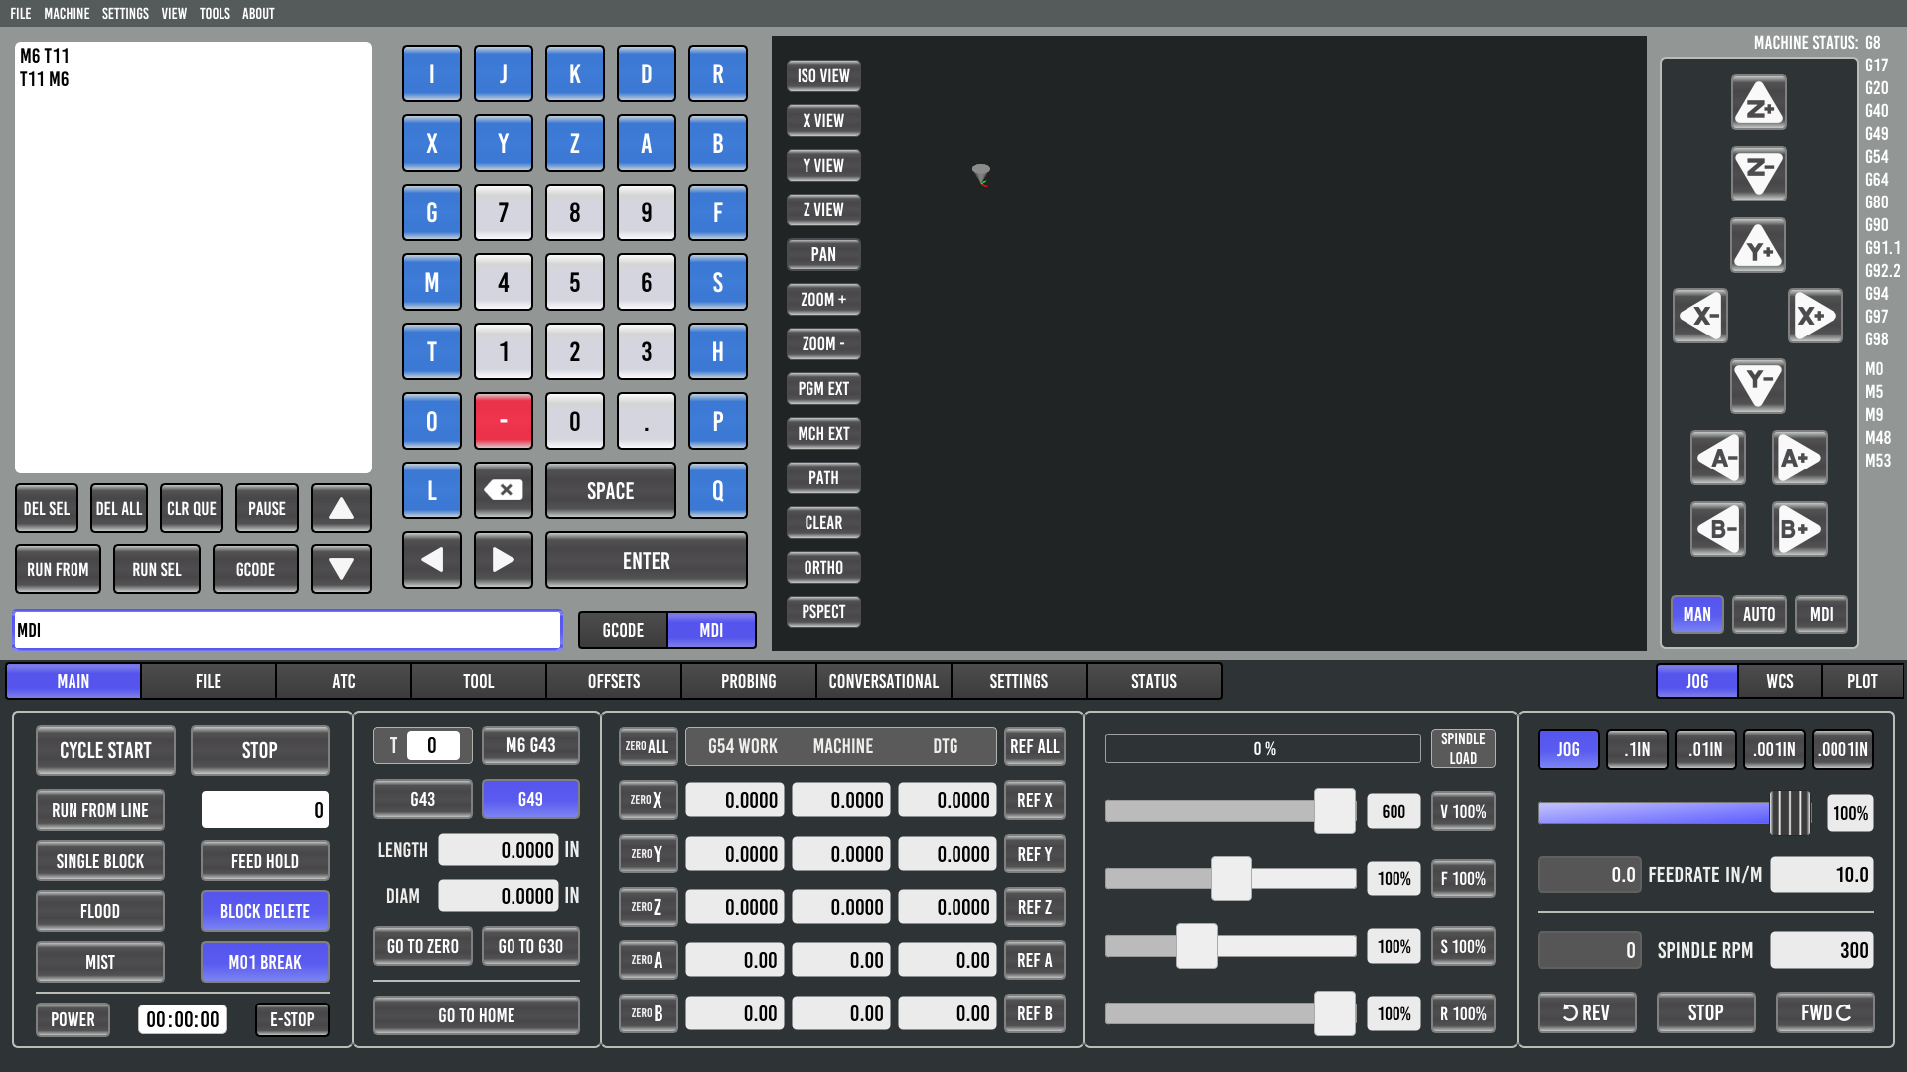Open the Machine menu

(67, 13)
